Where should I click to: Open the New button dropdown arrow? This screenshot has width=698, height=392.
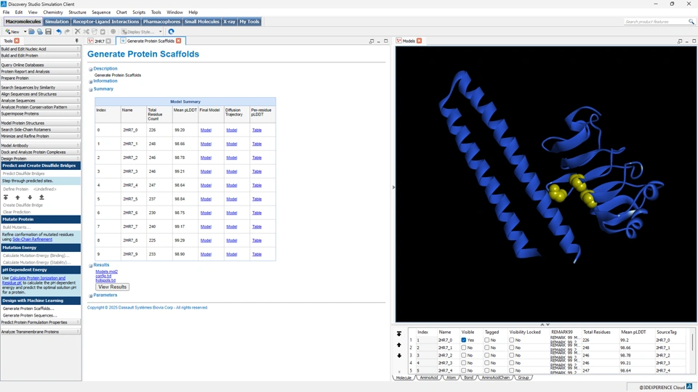click(x=25, y=31)
